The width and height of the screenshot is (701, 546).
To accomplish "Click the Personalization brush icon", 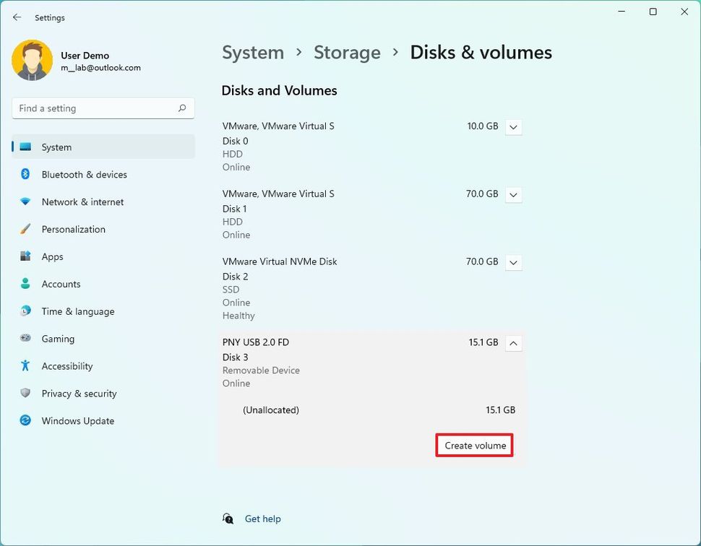I will pos(25,229).
